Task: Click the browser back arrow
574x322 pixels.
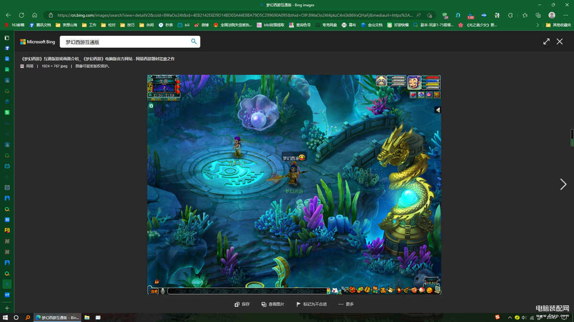Action: [x=8, y=15]
